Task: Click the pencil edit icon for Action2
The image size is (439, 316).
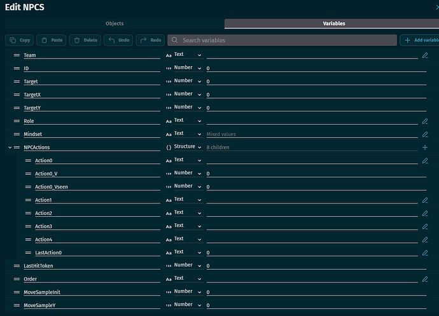Action: (x=425, y=213)
